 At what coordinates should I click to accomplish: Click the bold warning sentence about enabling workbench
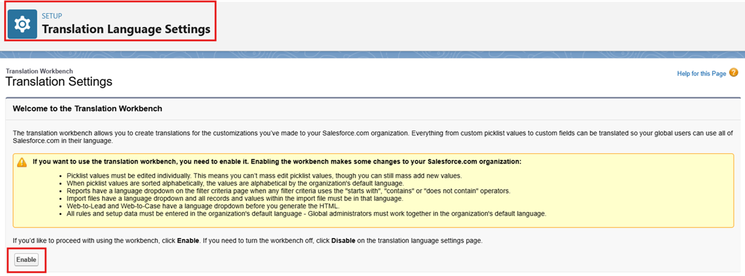tap(277, 162)
